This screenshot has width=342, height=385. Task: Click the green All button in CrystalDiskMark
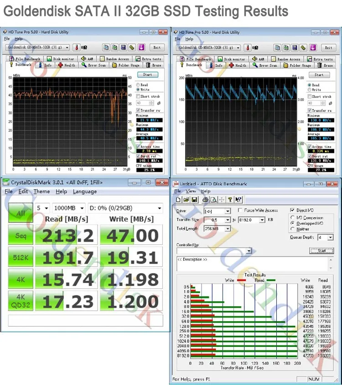coord(21,213)
